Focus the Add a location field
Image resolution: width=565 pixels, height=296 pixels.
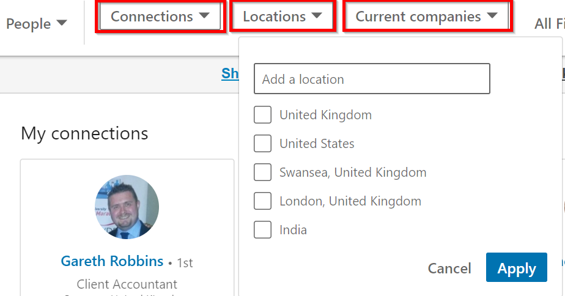pos(372,79)
